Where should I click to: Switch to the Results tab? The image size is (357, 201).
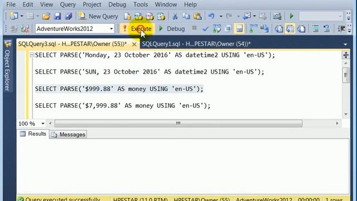coord(33,134)
